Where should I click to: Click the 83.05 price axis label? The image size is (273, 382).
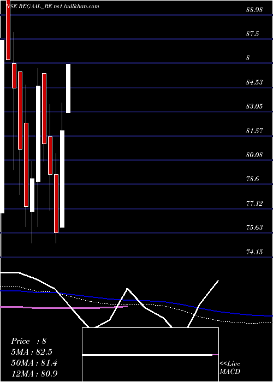[254, 106]
